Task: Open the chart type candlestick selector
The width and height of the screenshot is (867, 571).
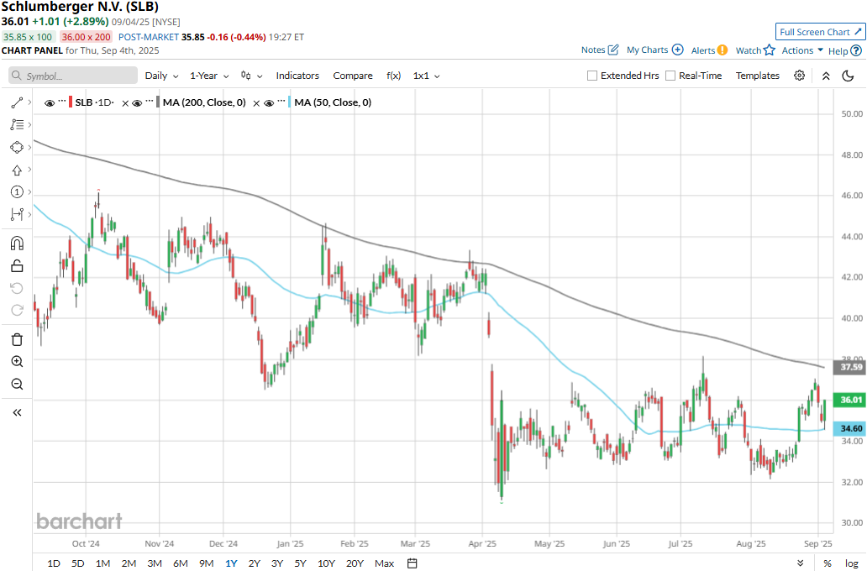Action: pyautogui.click(x=251, y=76)
